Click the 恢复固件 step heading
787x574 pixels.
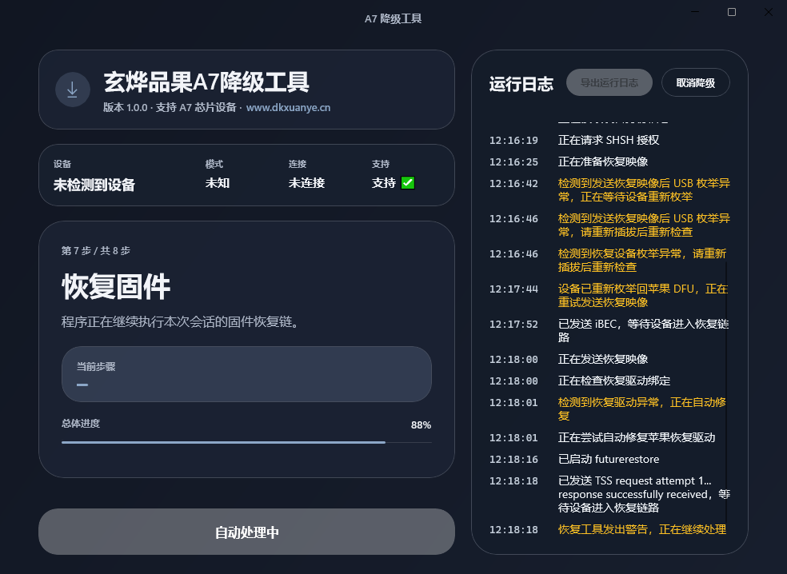tap(116, 287)
